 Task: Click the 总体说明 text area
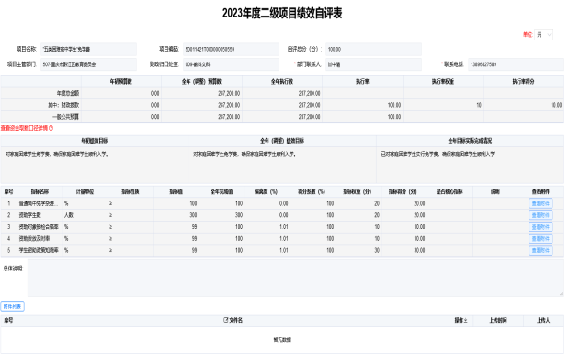[x=296, y=278]
